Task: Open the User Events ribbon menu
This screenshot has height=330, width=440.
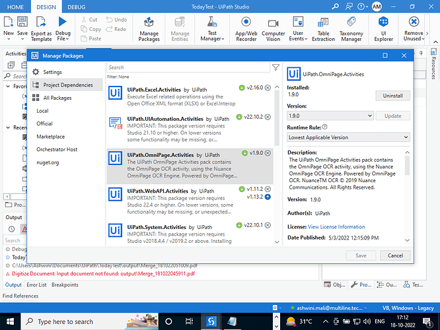Action: [x=298, y=29]
